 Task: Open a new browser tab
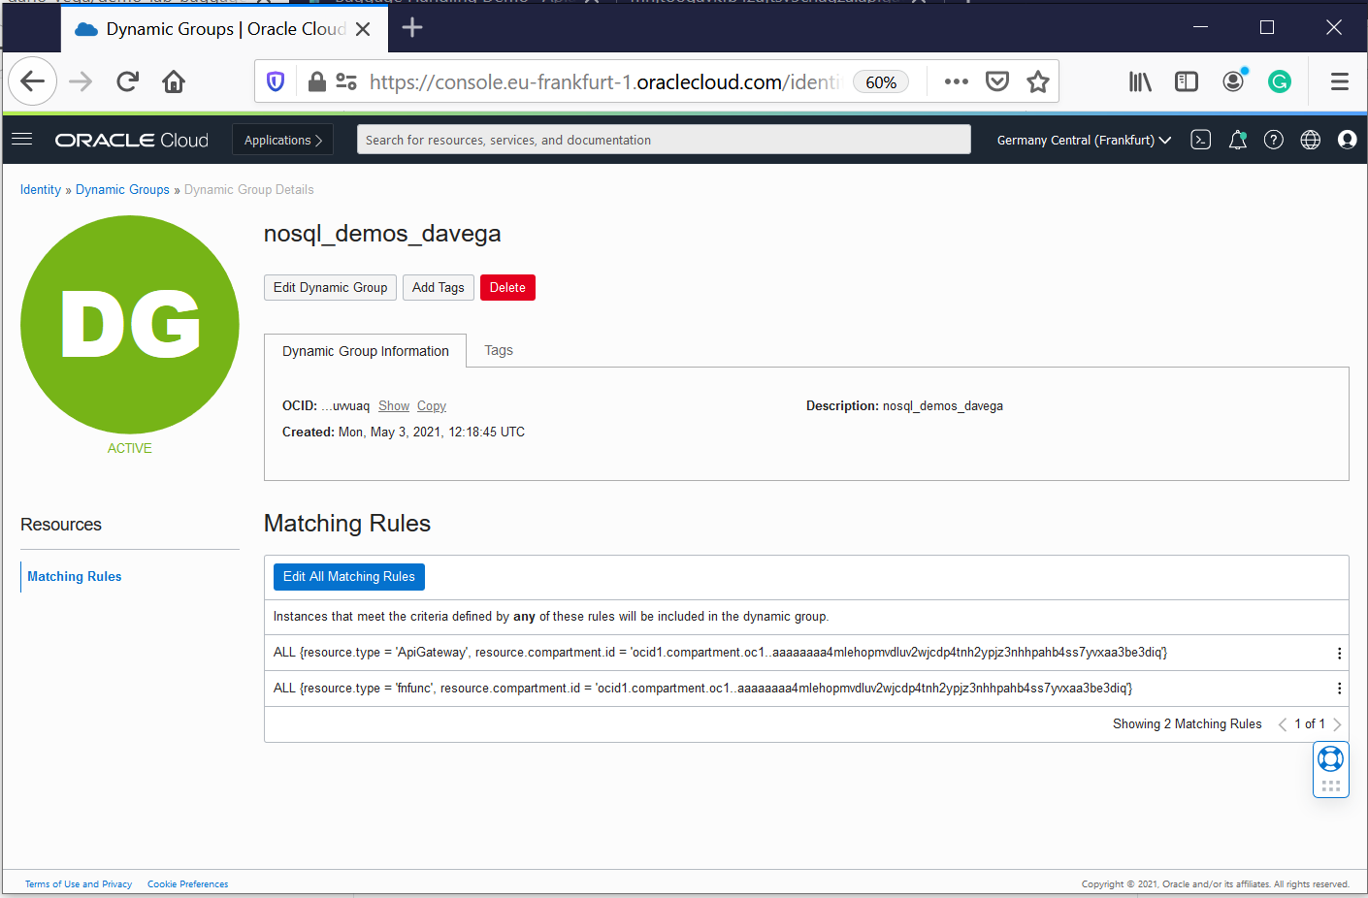coord(412,28)
